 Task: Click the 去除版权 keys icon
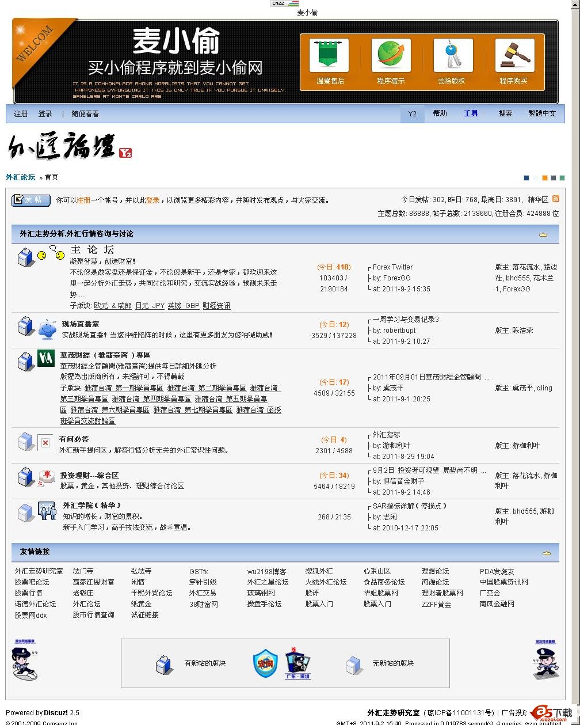453,55
